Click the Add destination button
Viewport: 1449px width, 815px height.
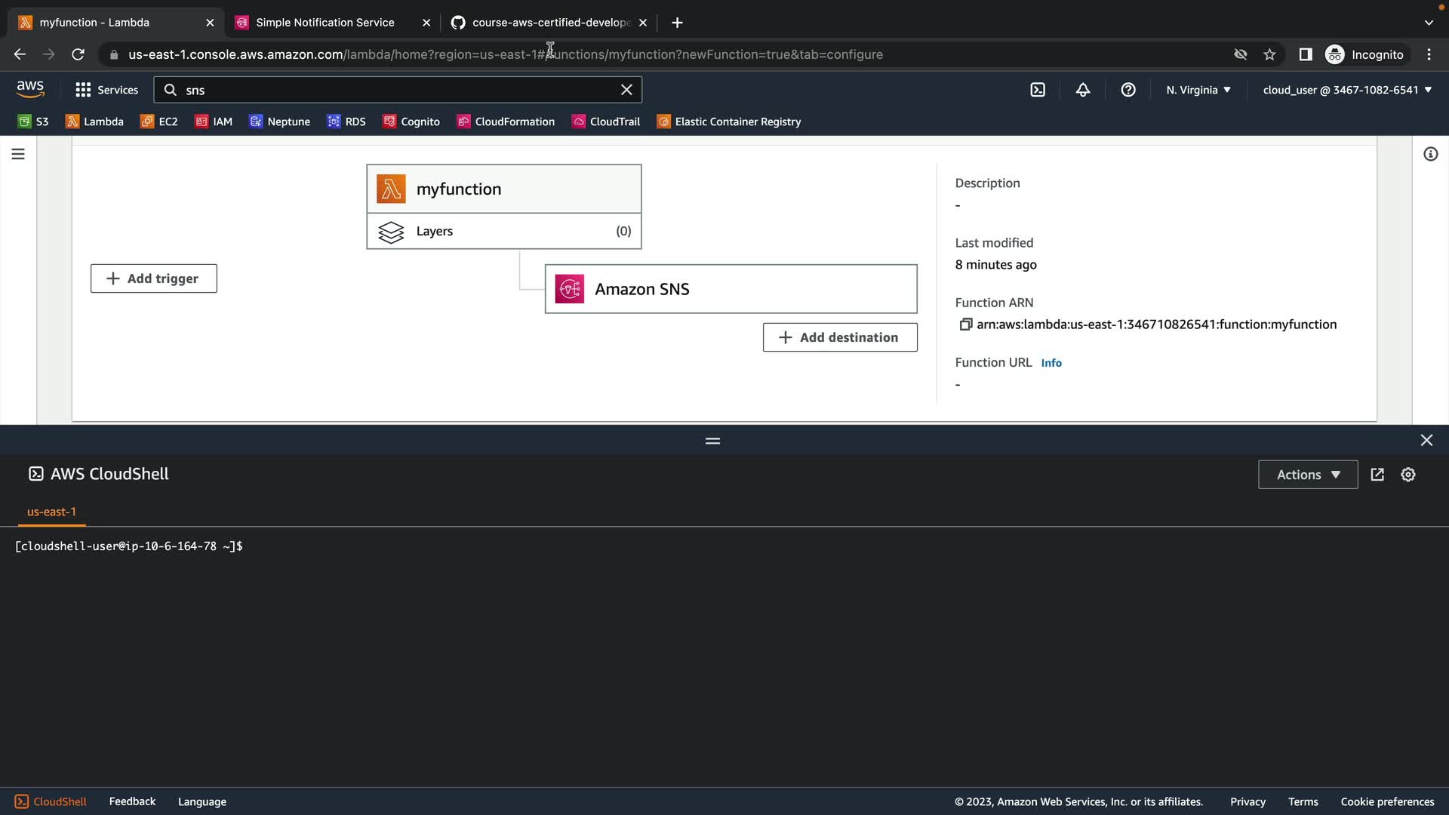(x=840, y=337)
